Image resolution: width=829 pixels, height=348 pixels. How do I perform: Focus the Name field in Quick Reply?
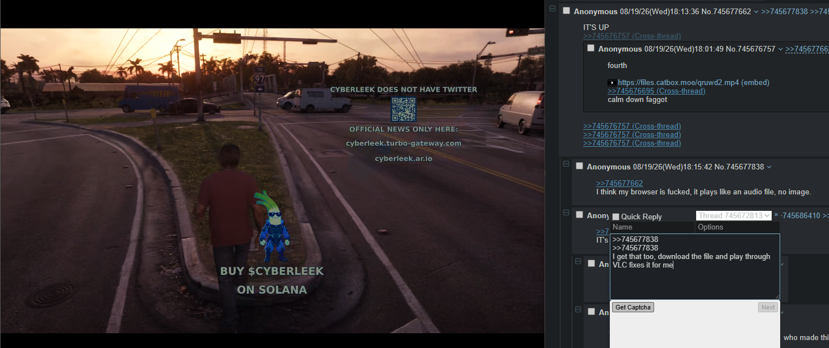[652, 227]
